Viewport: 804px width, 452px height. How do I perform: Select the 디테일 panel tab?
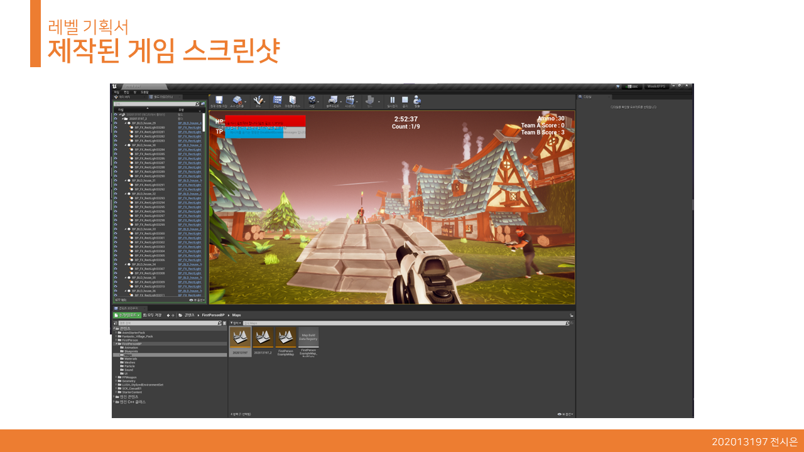[594, 97]
